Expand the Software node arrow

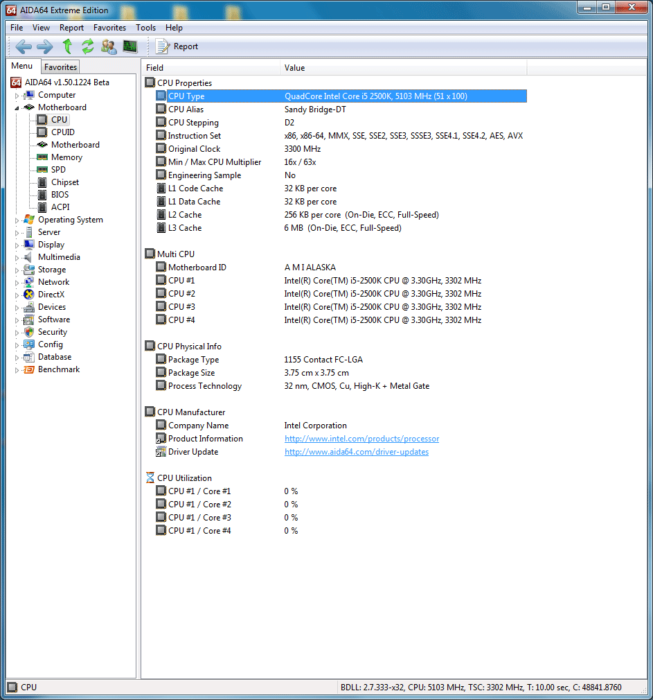[17, 320]
